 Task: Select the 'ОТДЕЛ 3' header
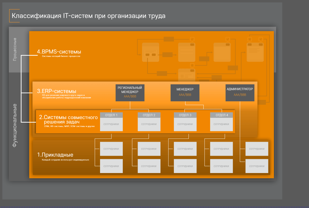click(185, 115)
